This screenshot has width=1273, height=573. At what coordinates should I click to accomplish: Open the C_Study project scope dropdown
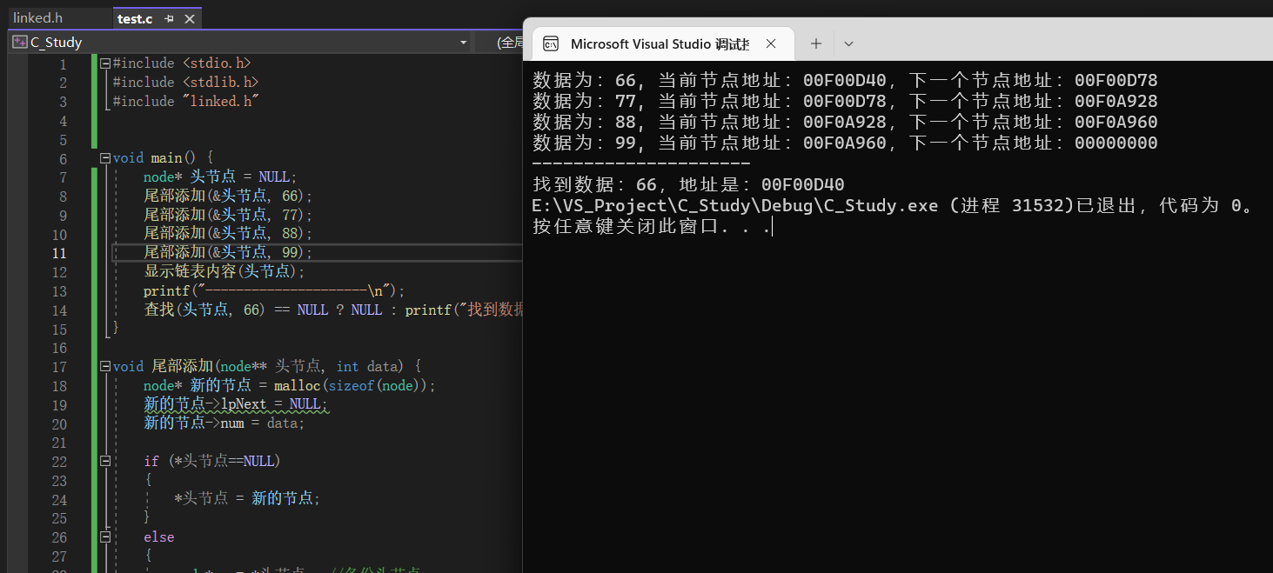pos(463,42)
